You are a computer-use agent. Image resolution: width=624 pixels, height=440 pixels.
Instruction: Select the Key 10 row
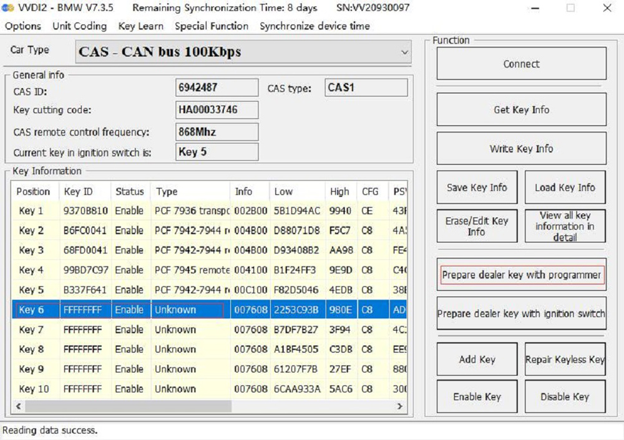coord(209,389)
